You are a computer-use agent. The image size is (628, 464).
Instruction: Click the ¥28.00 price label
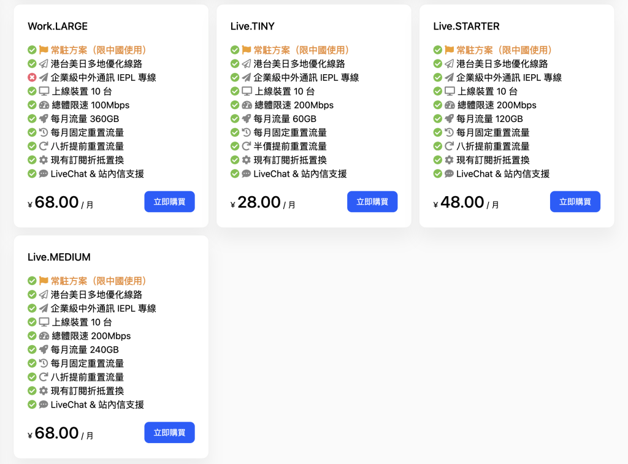coord(259,202)
